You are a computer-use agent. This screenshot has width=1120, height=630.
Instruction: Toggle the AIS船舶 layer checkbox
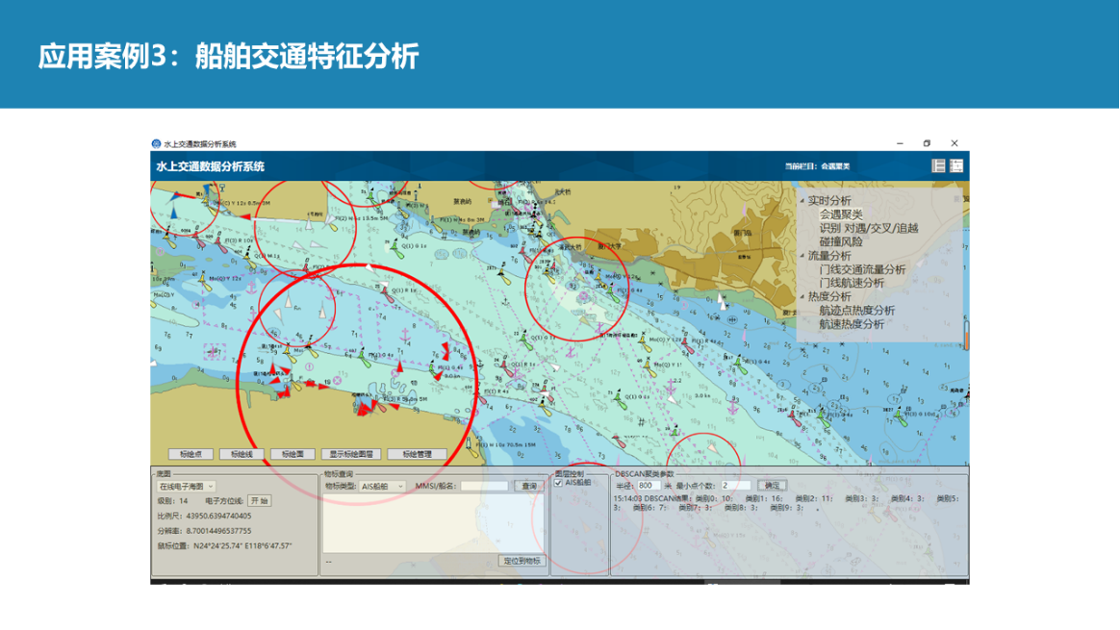559,483
